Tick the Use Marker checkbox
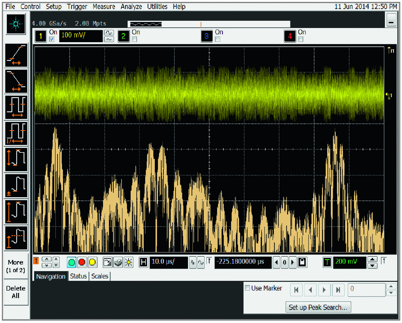The image size is (402, 323). [247, 288]
